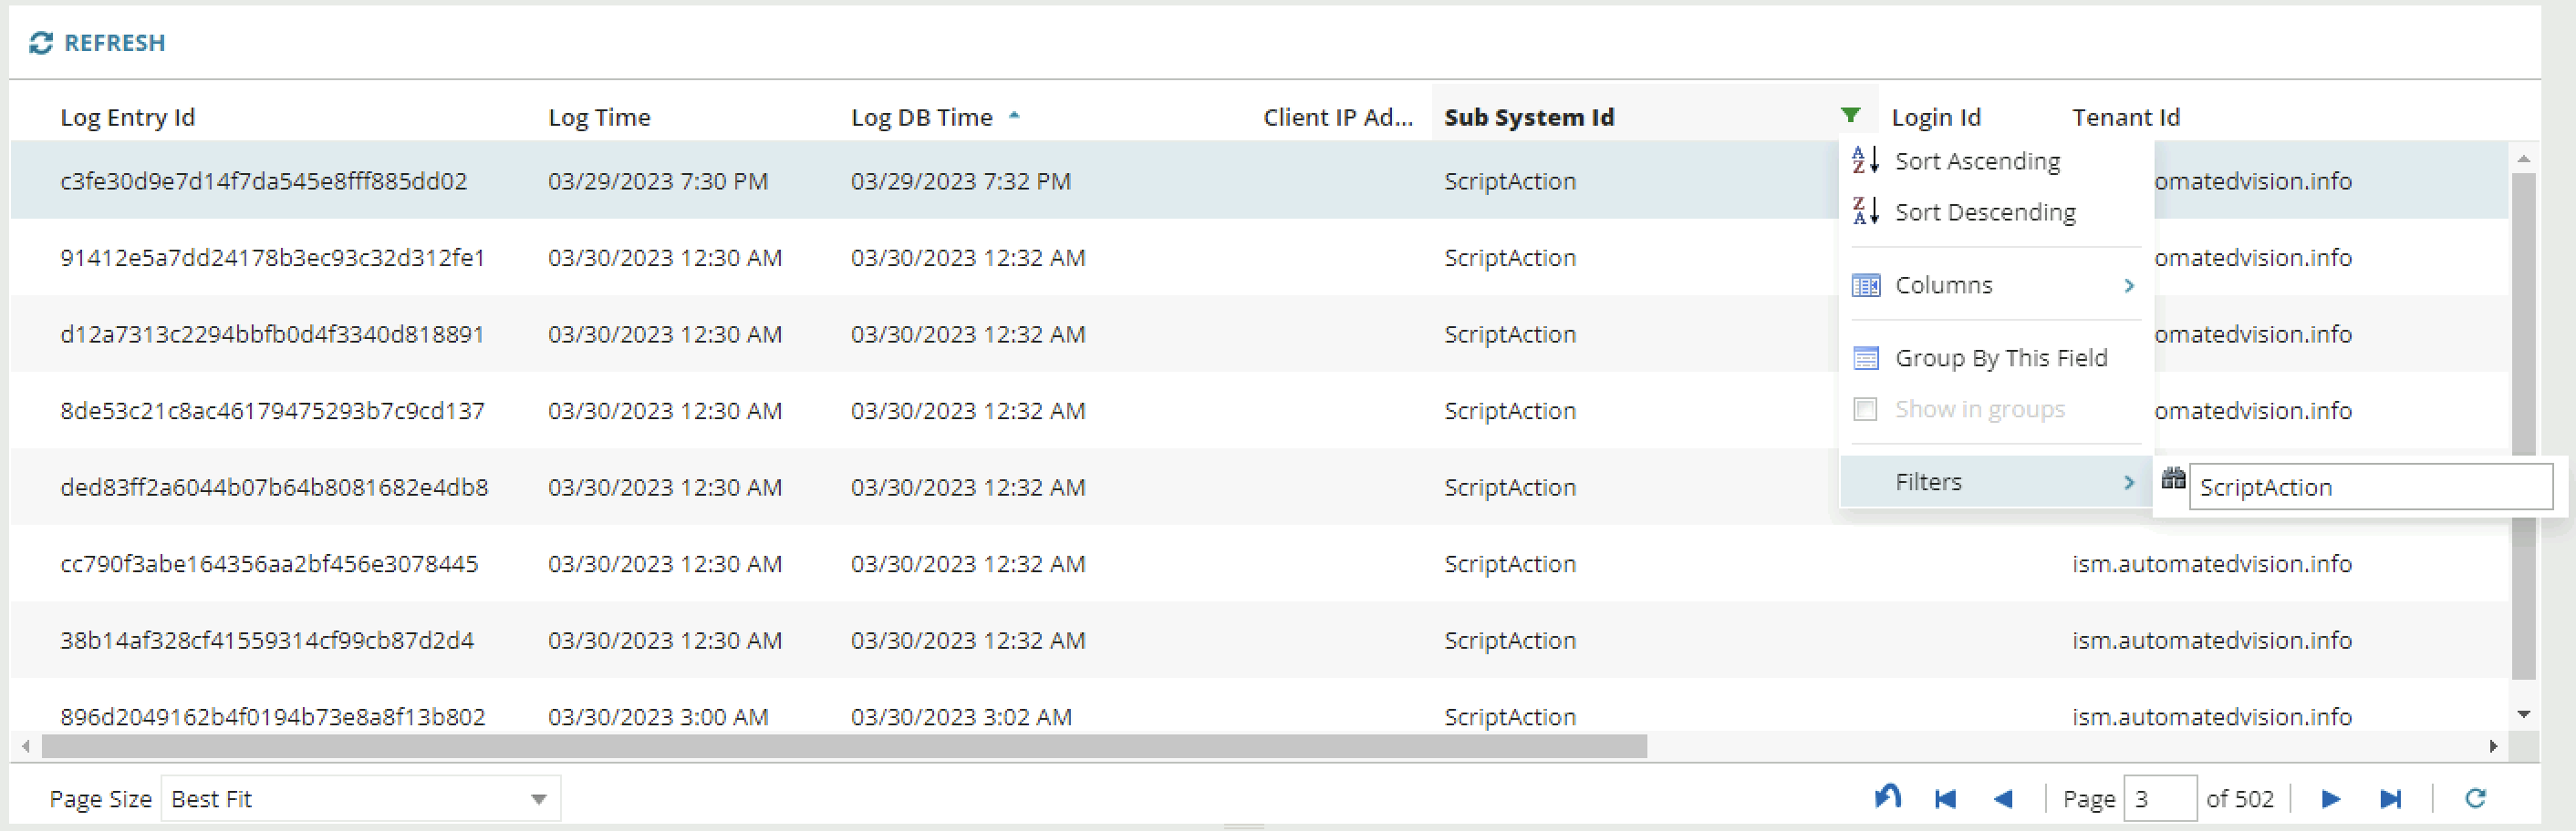Go to the previous page
The height and width of the screenshot is (831, 2576).
pos(2003,799)
